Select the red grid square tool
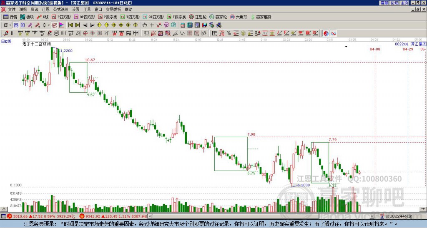 (190, 33)
